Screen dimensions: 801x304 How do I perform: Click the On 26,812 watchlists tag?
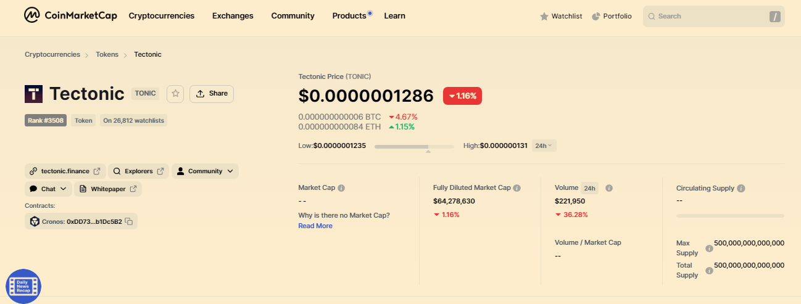point(133,120)
